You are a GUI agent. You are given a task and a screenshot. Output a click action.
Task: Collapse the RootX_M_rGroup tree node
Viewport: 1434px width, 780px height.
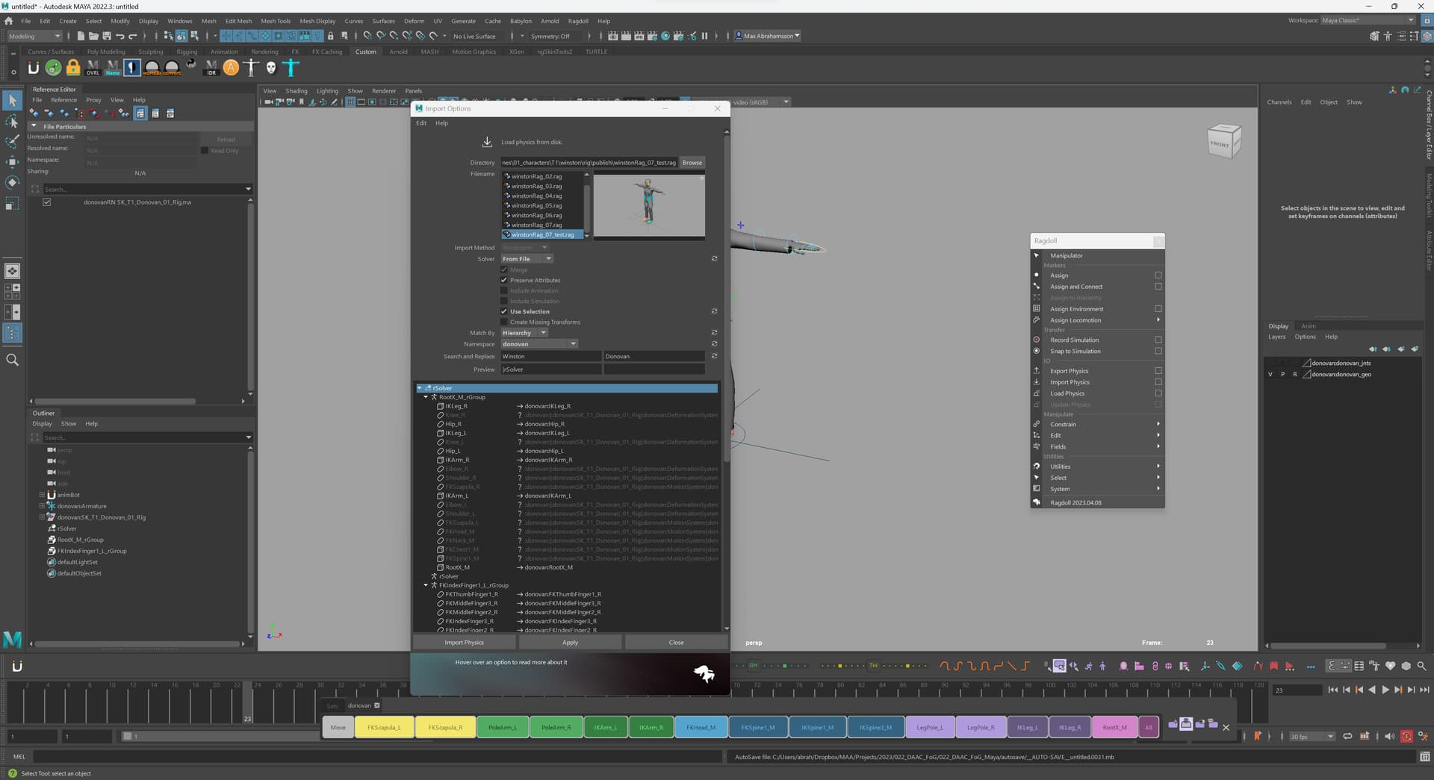point(426,397)
